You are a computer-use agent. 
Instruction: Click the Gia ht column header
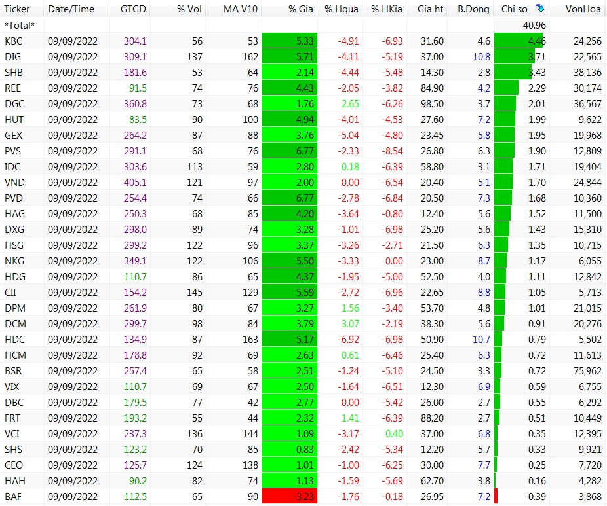[x=430, y=9]
